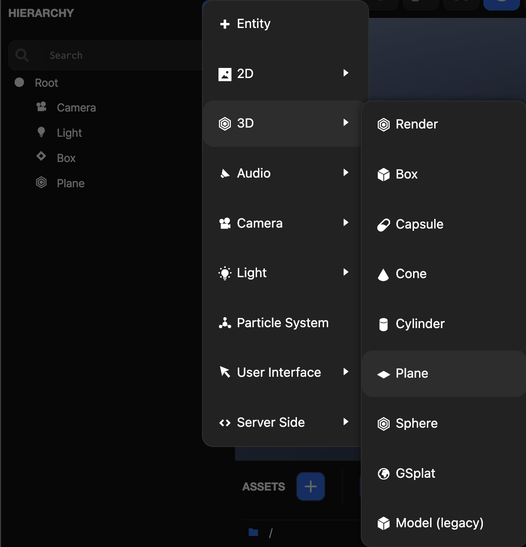The image size is (526, 547).
Task: Click the Cylinder shape icon in submenu
Action: (x=383, y=324)
